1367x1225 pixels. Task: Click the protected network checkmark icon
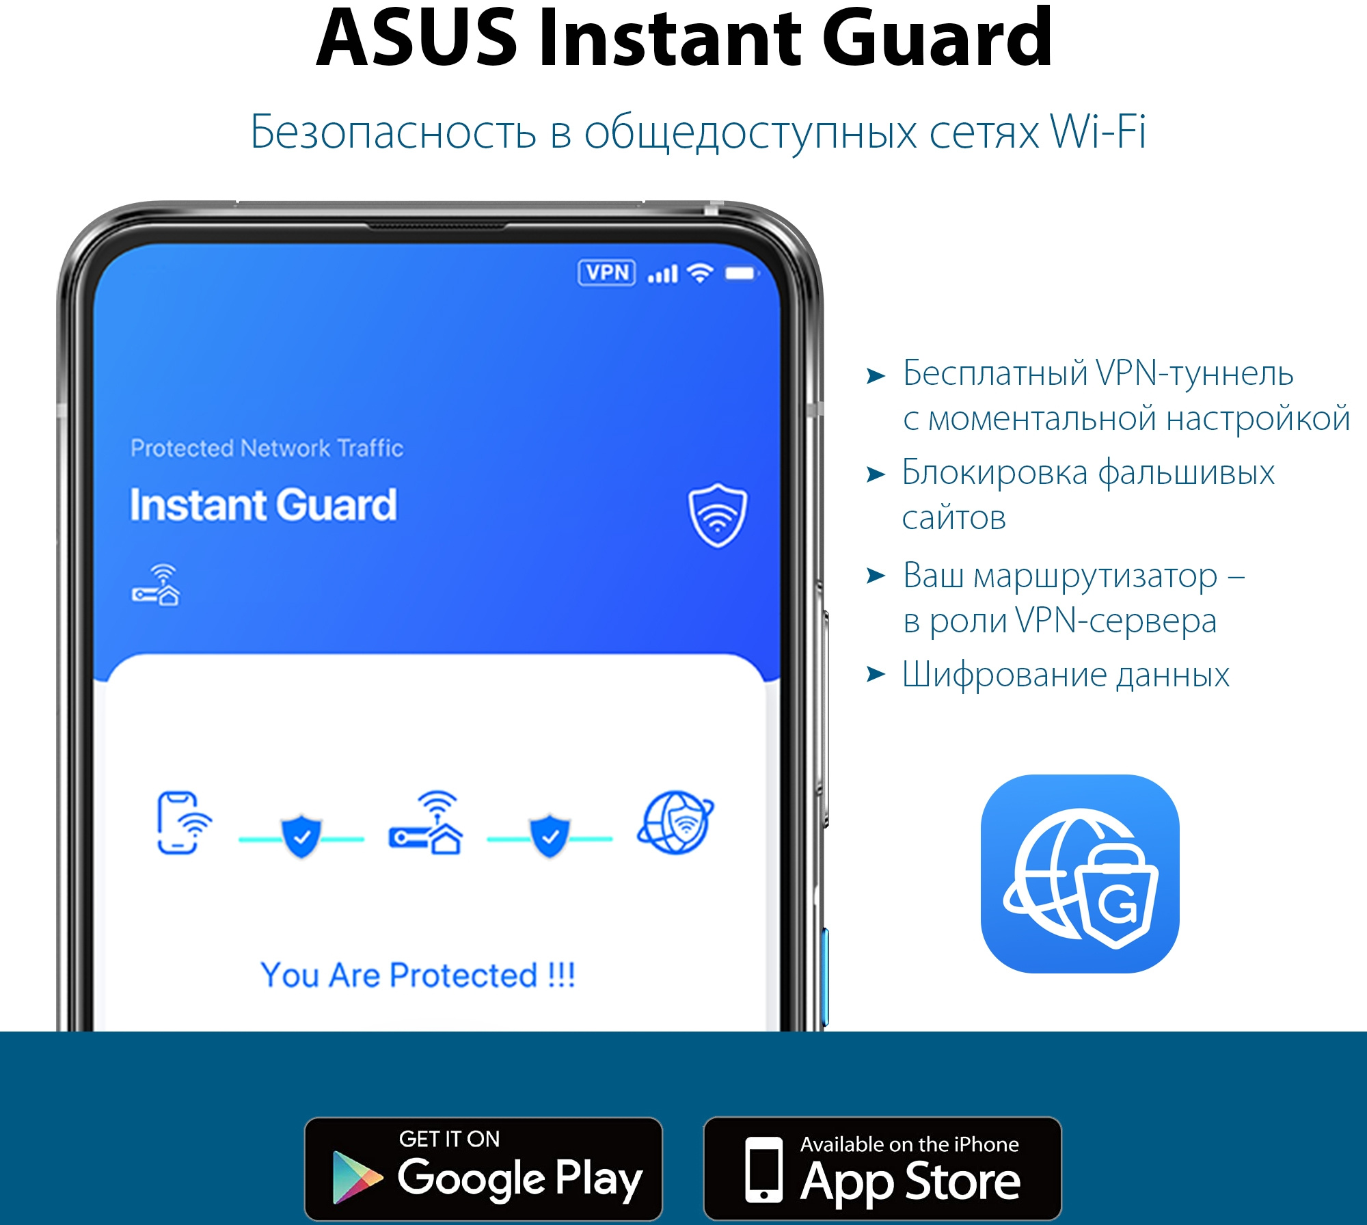(x=300, y=839)
